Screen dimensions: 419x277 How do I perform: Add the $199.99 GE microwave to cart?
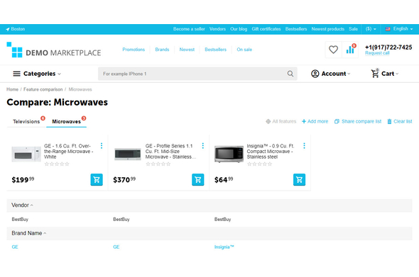97,180
